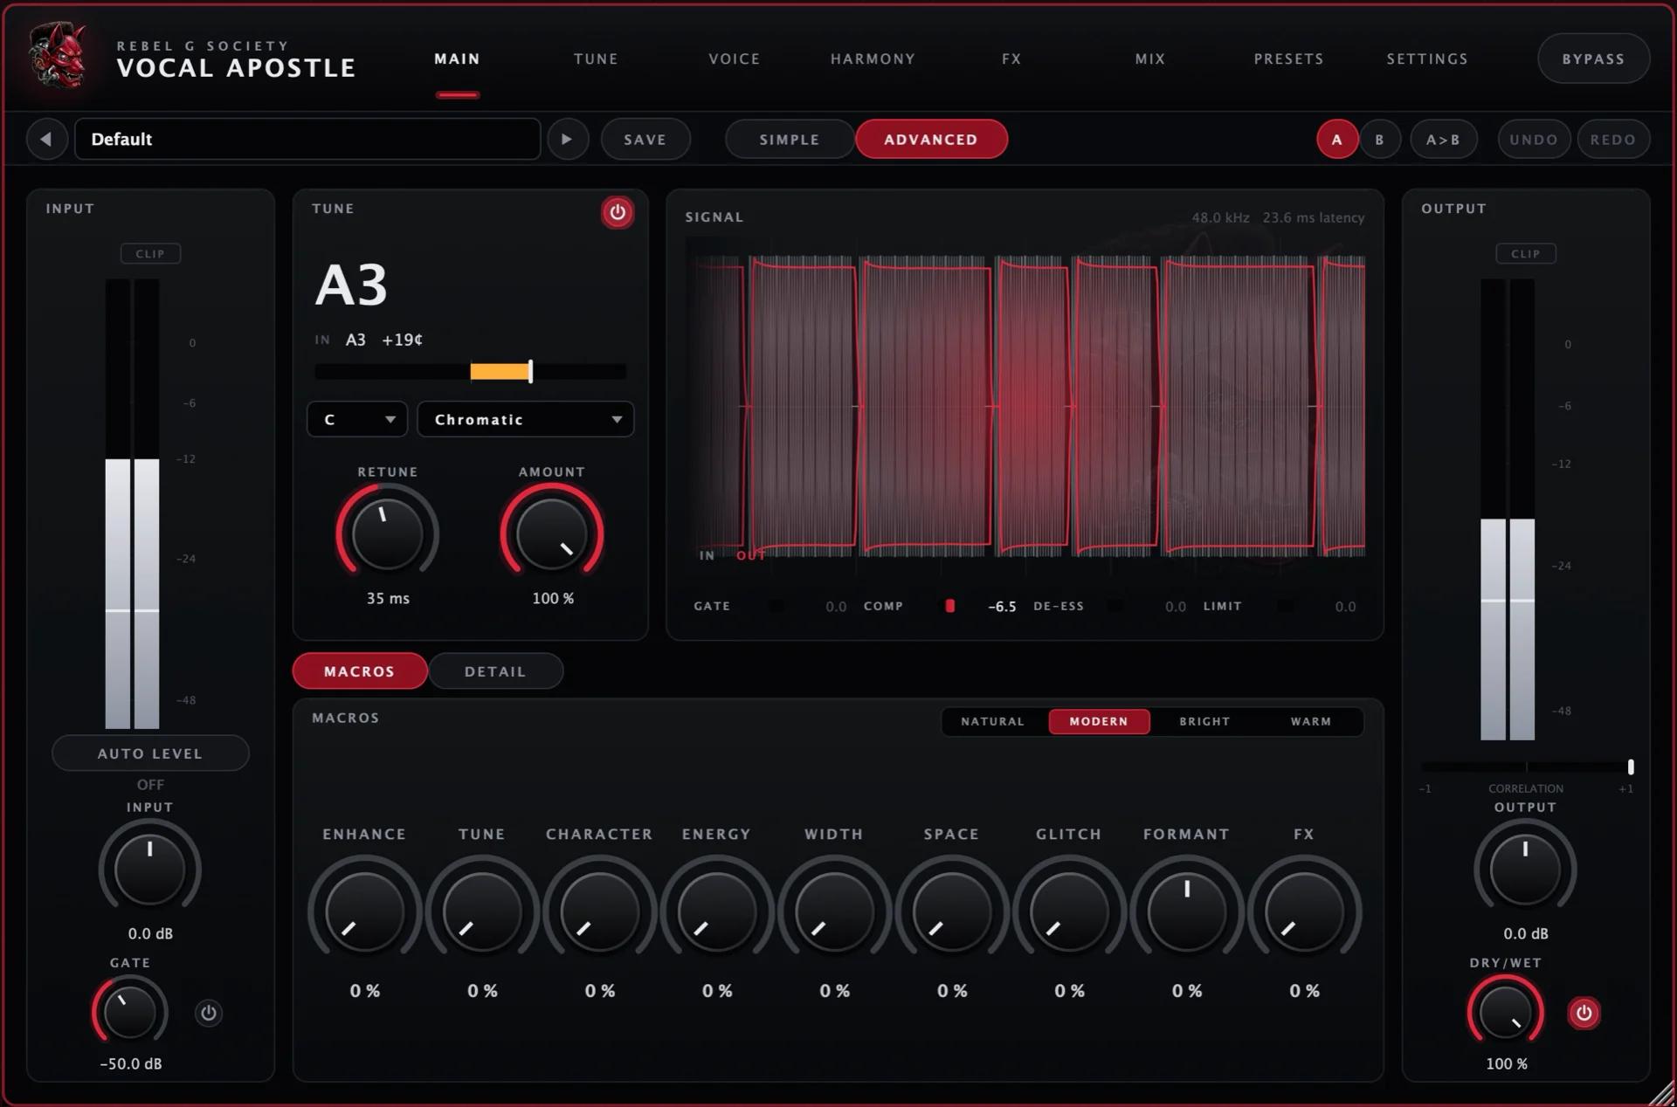The image size is (1677, 1107).
Task: Open the PRESETS tab
Action: pos(1288,59)
